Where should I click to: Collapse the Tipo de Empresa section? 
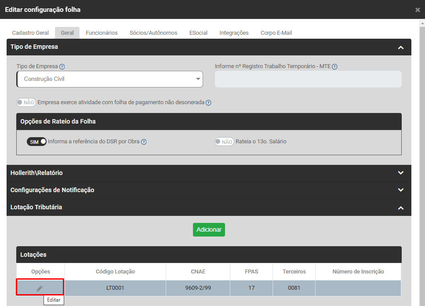(x=400, y=47)
